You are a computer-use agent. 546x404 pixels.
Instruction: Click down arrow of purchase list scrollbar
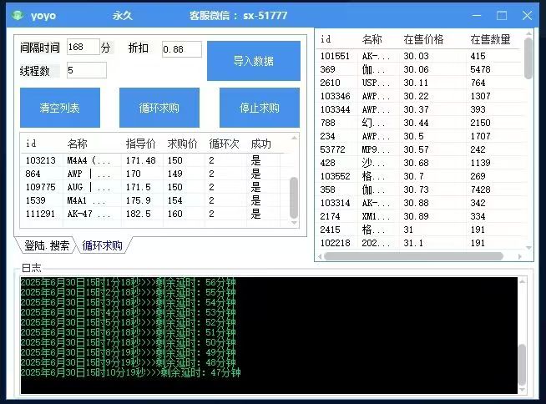pos(294,223)
